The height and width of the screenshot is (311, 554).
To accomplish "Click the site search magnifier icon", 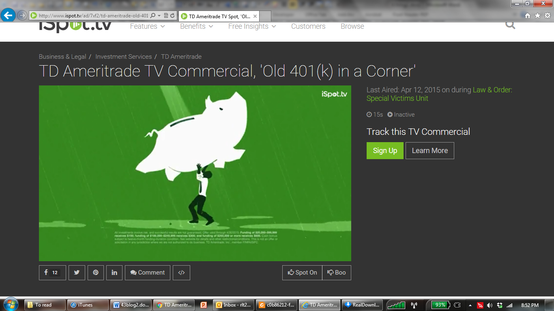I will tap(510, 25).
